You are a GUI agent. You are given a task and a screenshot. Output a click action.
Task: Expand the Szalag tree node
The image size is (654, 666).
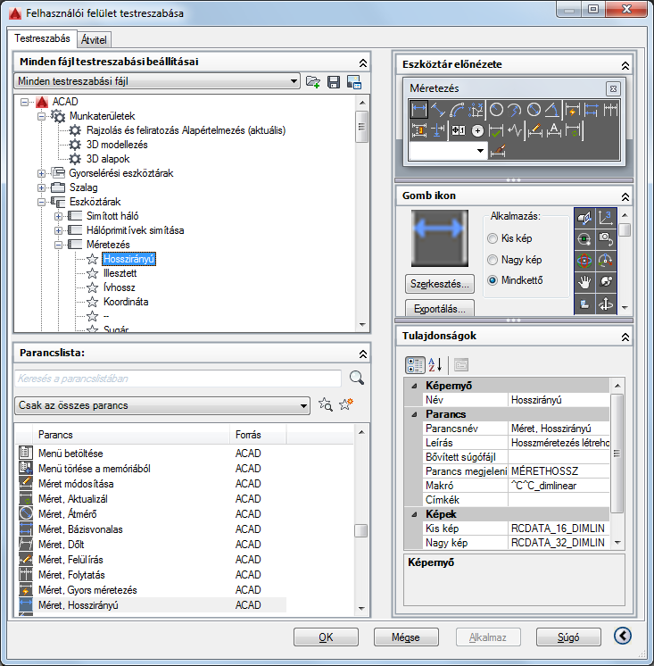coord(41,187)
